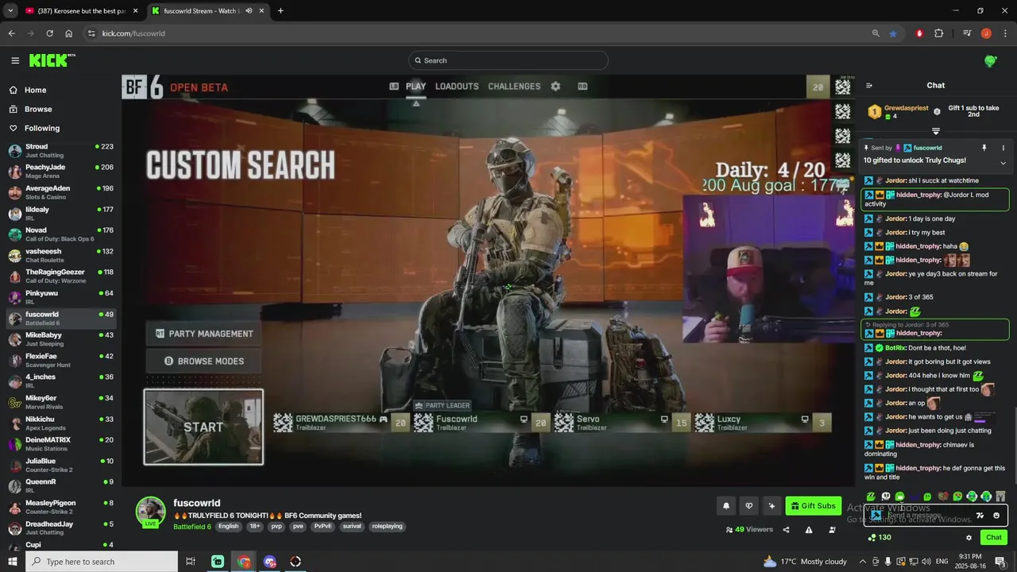Open site information icon in address bar
The width and height of the screenshot is (1017, 572).
(x=91, y=33)
